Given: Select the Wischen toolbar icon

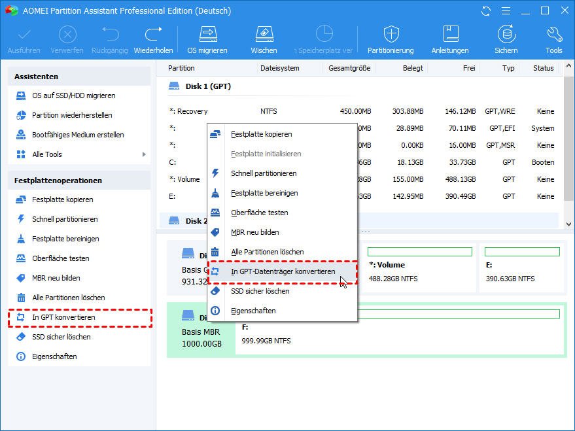Looking at the screenshot, I should (x=264, y=34).
